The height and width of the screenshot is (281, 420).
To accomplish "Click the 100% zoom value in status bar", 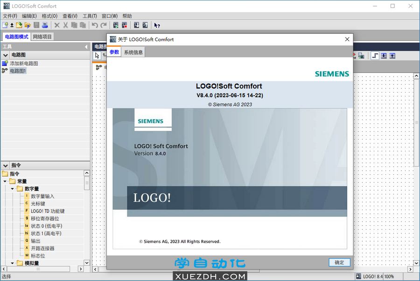I will [389, 276].
